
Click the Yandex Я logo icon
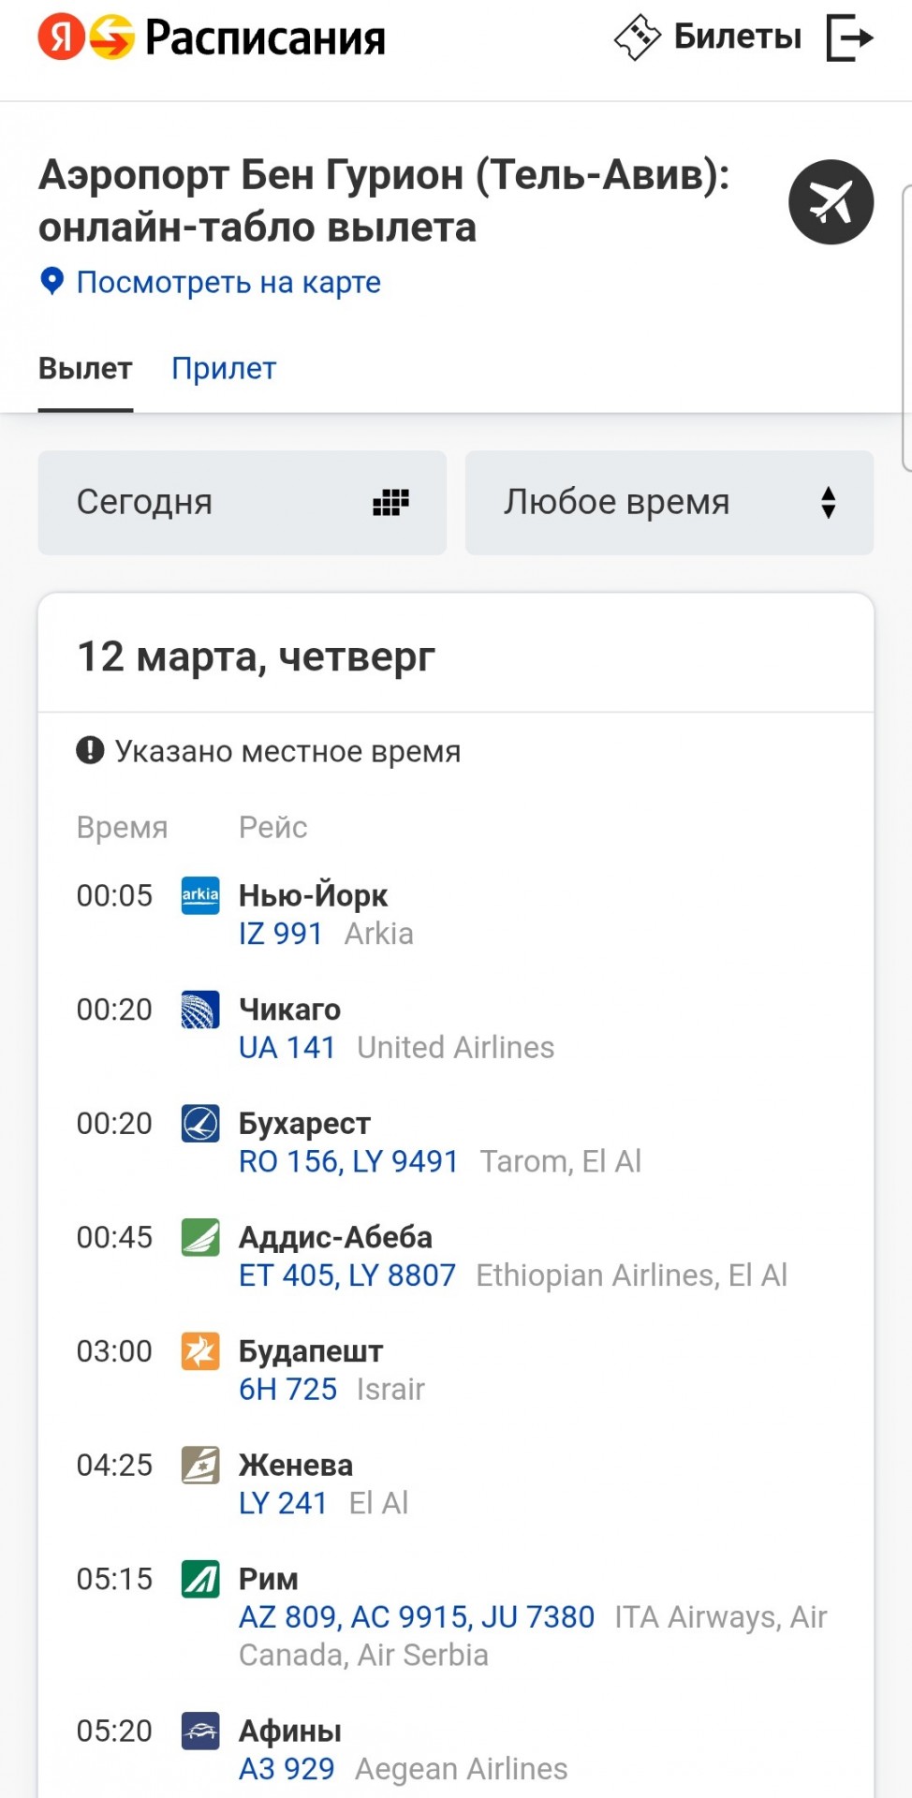pyautogui.click(x=62, y=37)
